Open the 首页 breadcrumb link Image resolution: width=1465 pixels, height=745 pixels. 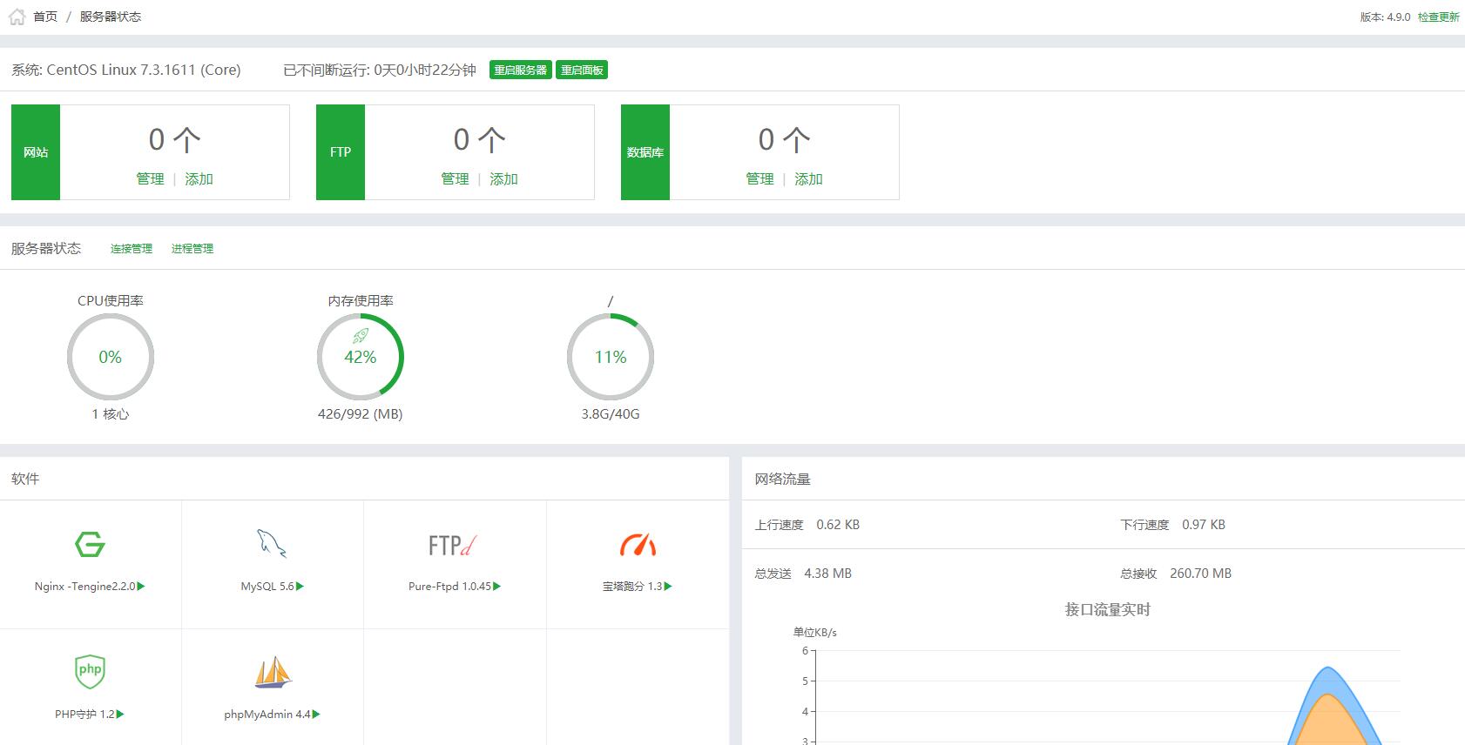click(x=45, y=17)
